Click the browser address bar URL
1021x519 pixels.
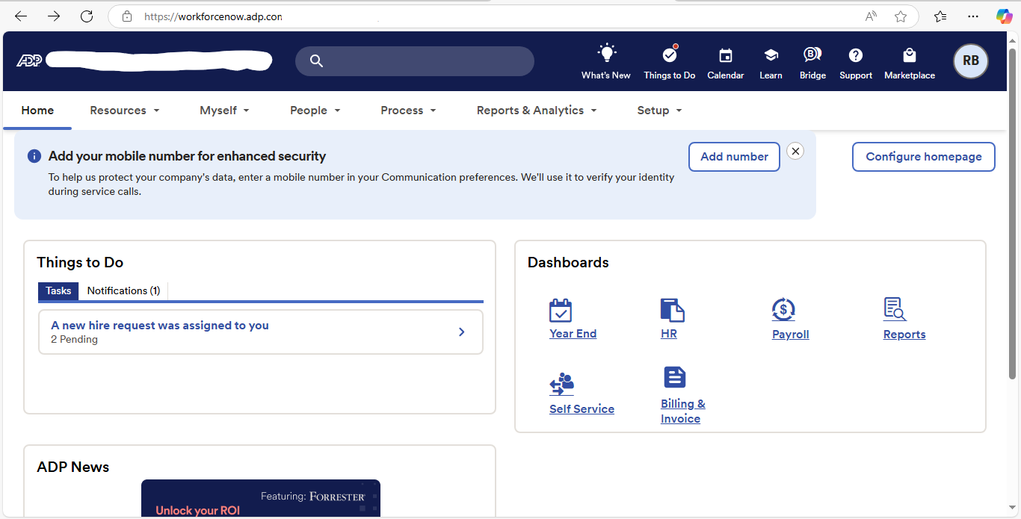(x=213, y=16)
